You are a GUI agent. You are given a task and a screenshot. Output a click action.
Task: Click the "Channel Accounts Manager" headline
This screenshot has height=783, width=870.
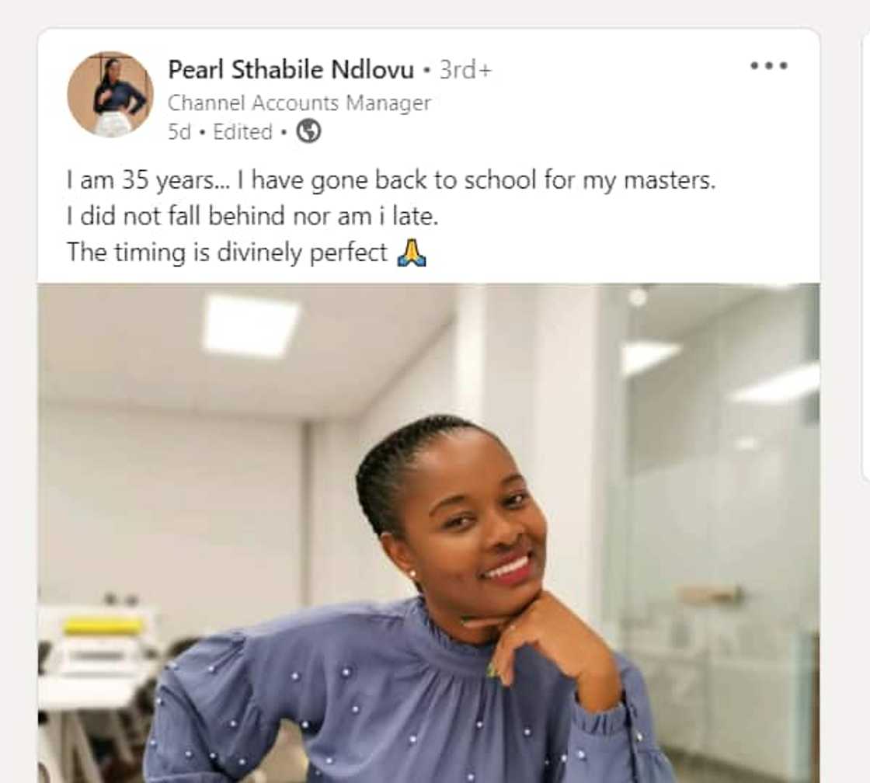click(x=299, y=103)
